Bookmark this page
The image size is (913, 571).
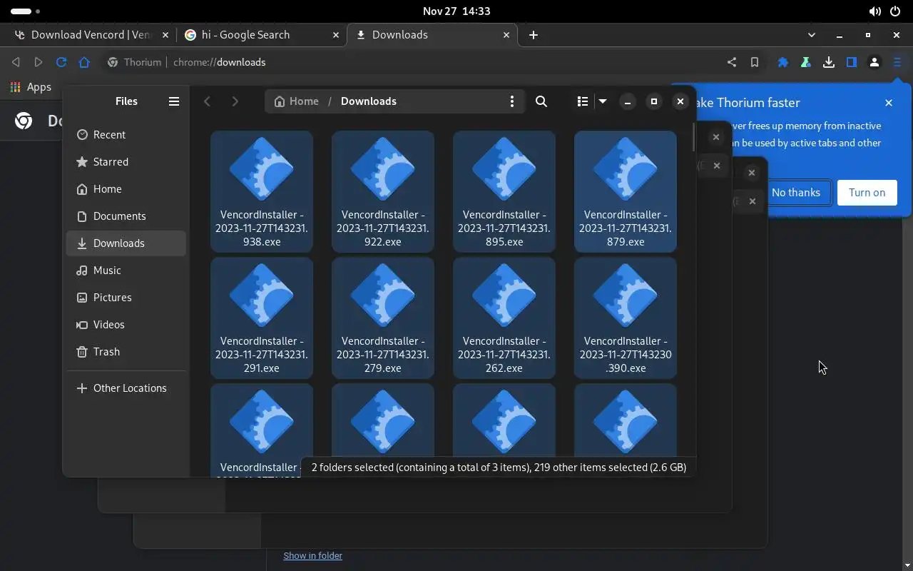pos(754,62)
